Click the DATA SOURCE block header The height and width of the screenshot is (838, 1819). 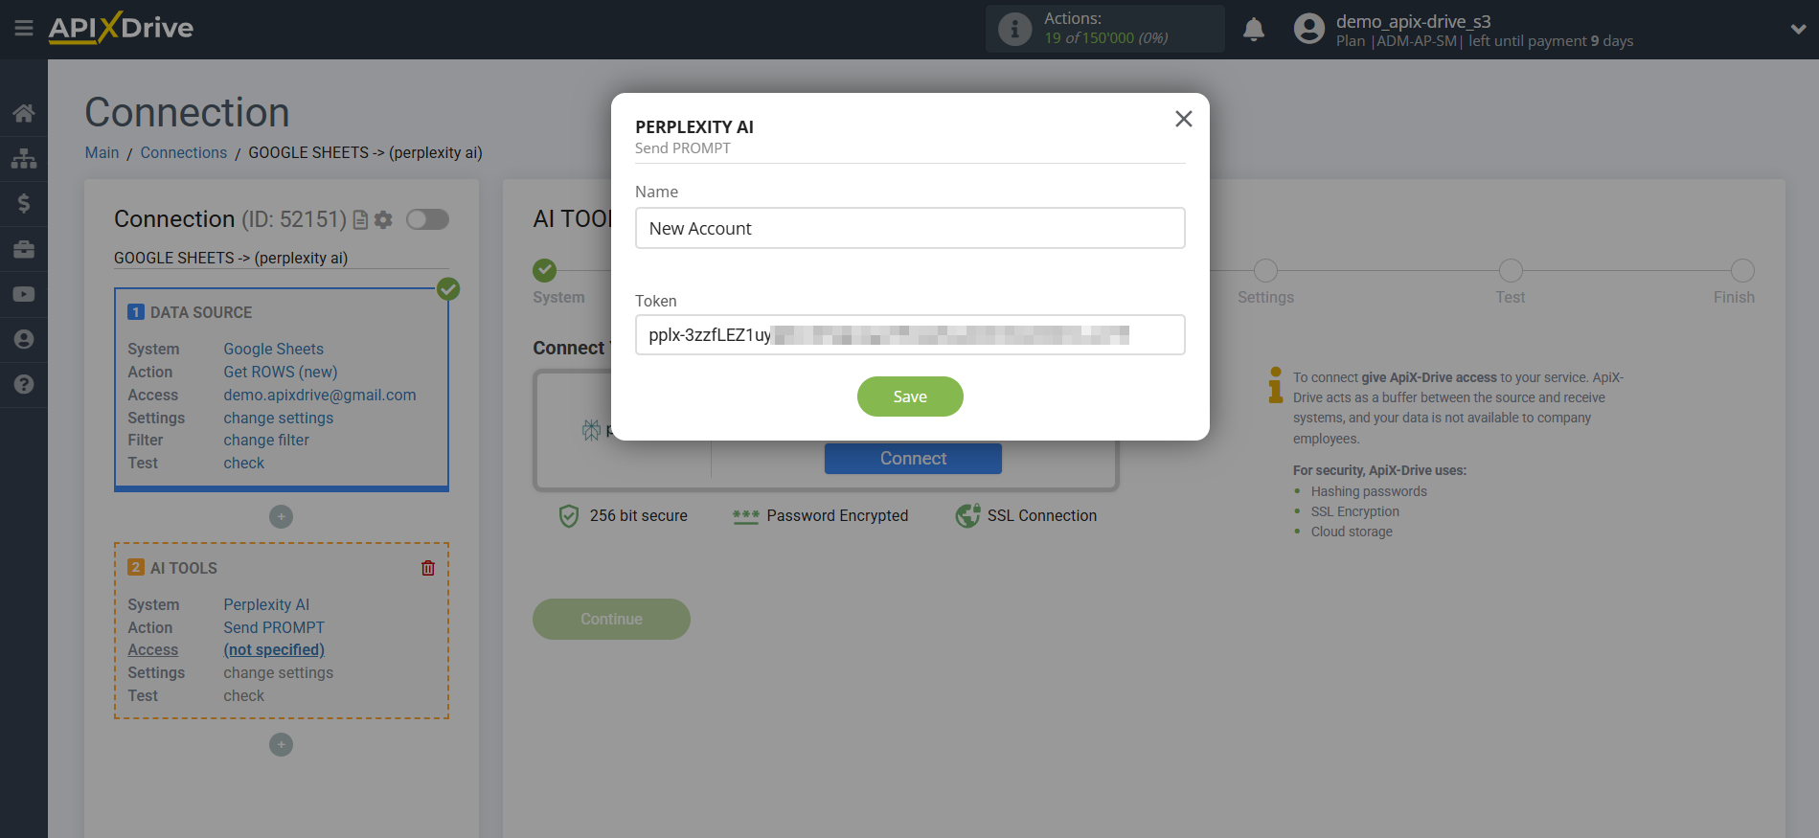pyautogui.click(x=201, y=312)
